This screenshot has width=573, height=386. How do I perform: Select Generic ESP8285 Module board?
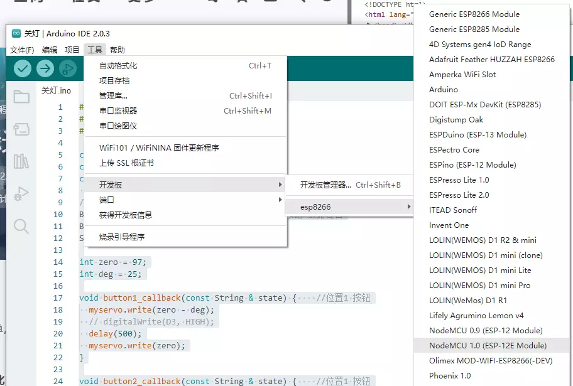pyautogui.click(x=493, y=29)
